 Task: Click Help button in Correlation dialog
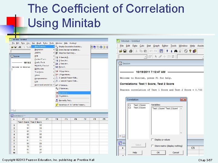[x=135, y=152]
